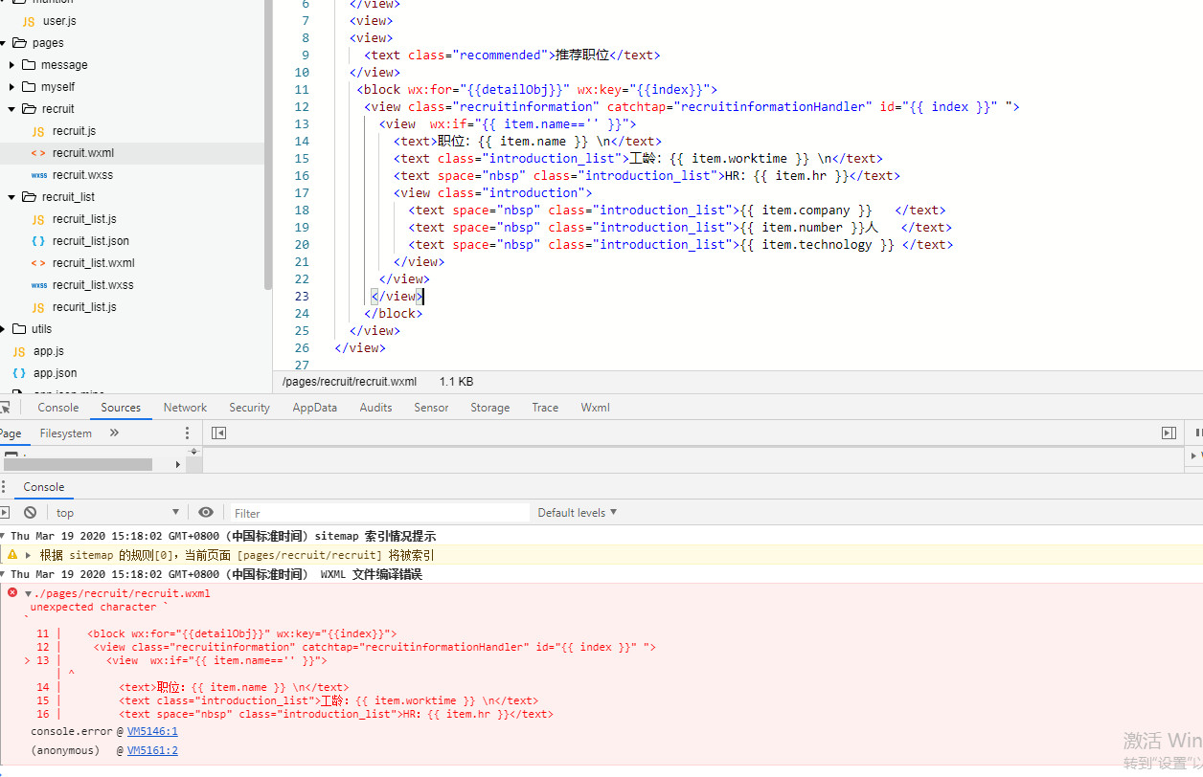Open recruit.wxss via its wxss icon
The height and width of the screenshot is (777, 1203).
tap(38, 175)
